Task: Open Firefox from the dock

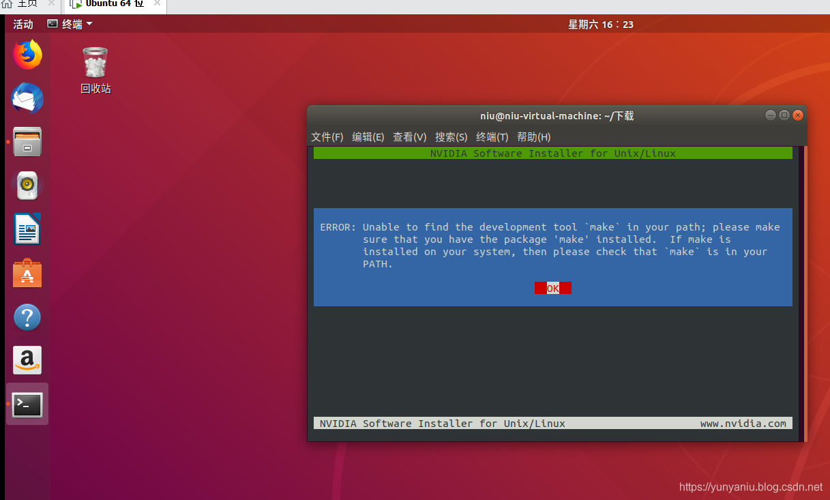Action: [x=27, y=55]
